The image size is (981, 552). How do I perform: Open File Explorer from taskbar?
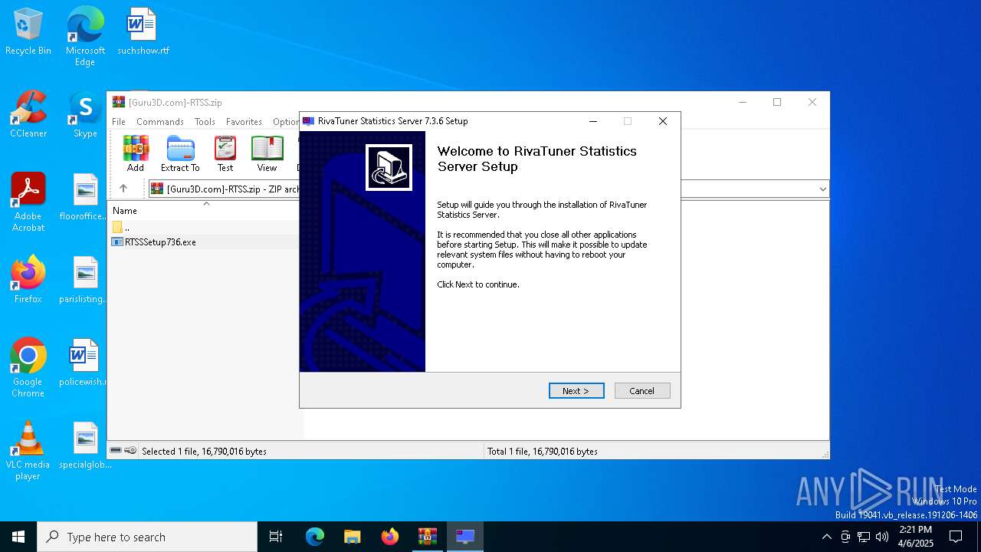(353, 537)
